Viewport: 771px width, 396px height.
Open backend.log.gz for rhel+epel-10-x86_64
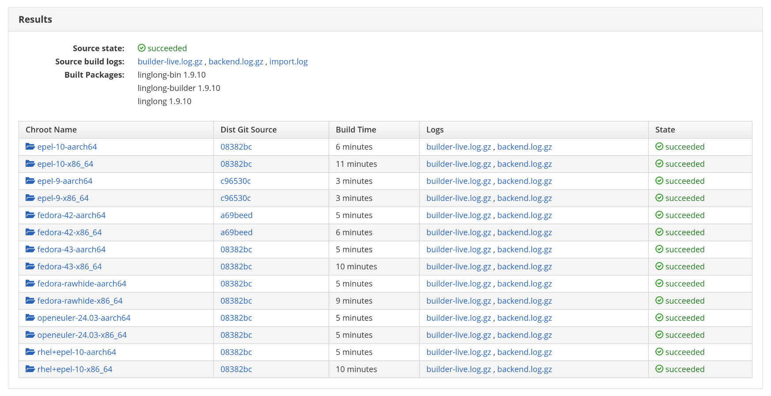(x=525, y=370)
